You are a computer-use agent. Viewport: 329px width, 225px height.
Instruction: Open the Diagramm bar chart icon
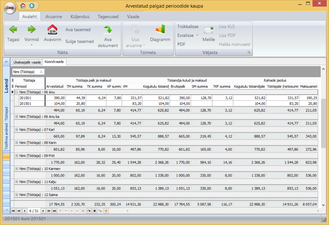tap(160, 29)
